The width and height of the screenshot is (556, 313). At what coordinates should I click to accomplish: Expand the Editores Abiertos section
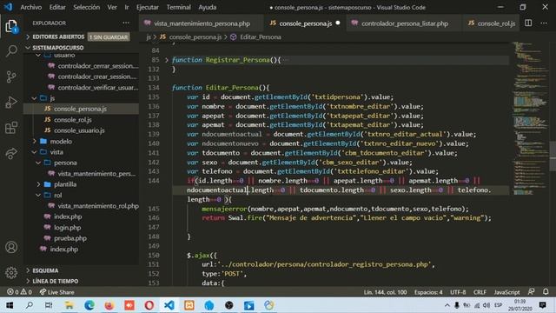[58, 37]
